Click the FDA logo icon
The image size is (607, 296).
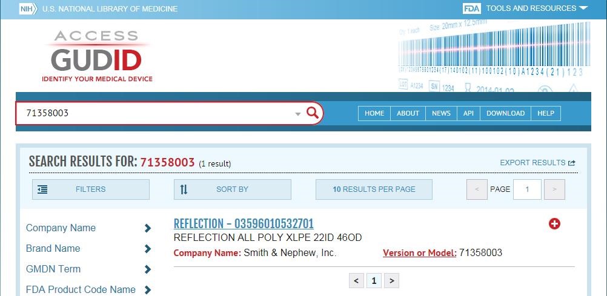(x=471, y=8)
